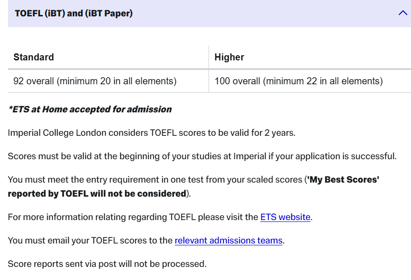The width and height of the screenshot is (411, 280).
Task: Click the TOEFL (iBT) and (iBT Paper) heading
Action: pos(74,14)
